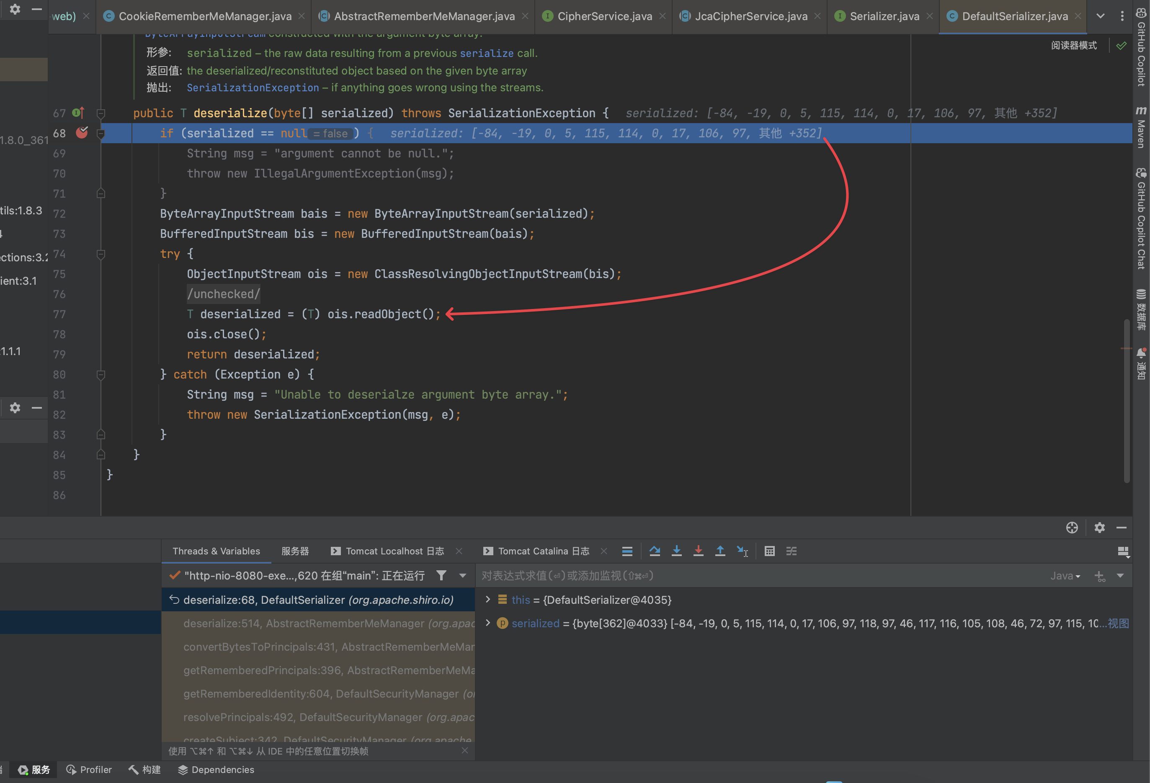Open GitHub Copilot Chat panel
The width and height of the screenshot is (1150, 783).
[1141, 219]
